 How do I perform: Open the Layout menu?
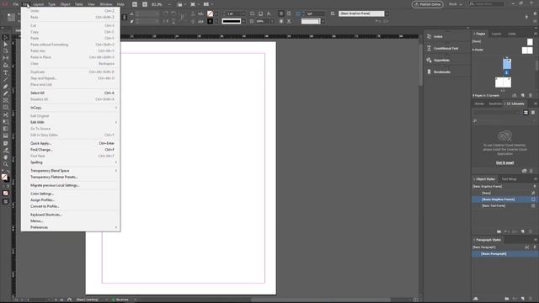coord(38,4)
